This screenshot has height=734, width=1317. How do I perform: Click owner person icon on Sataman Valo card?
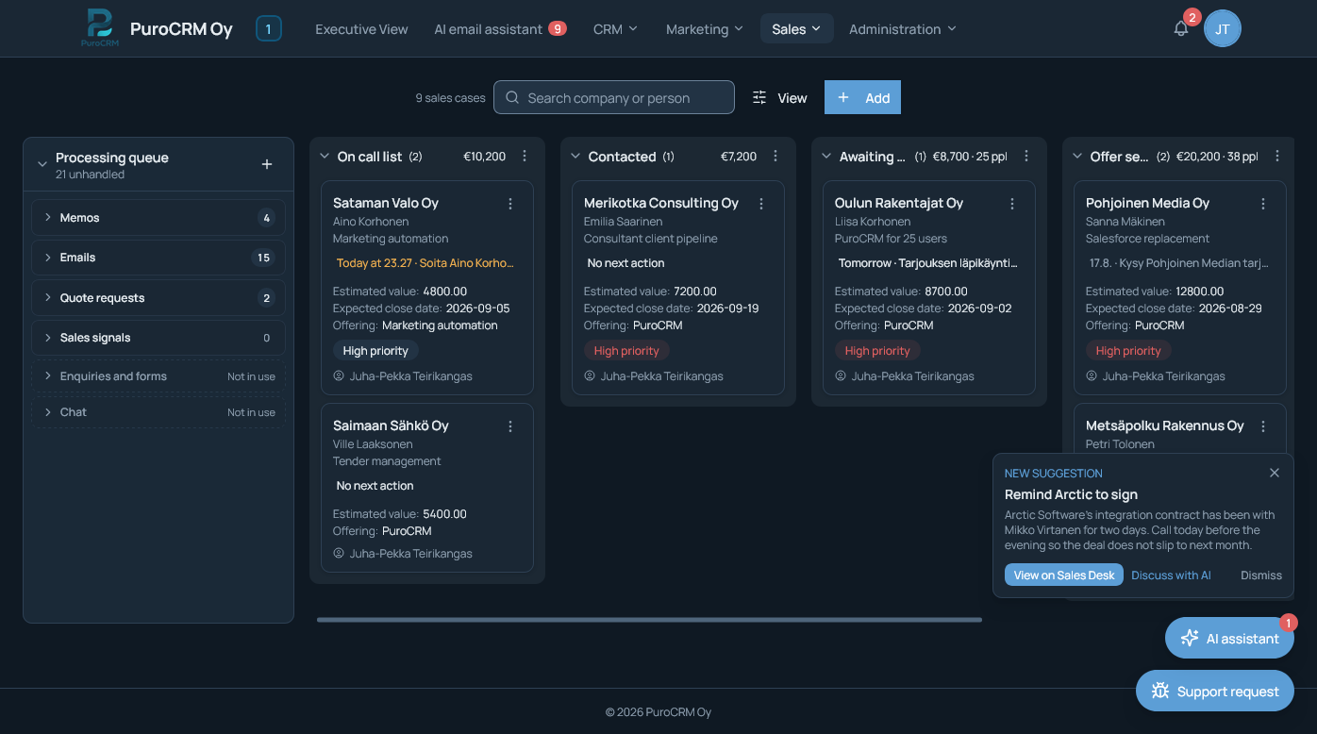pos(339,375)
